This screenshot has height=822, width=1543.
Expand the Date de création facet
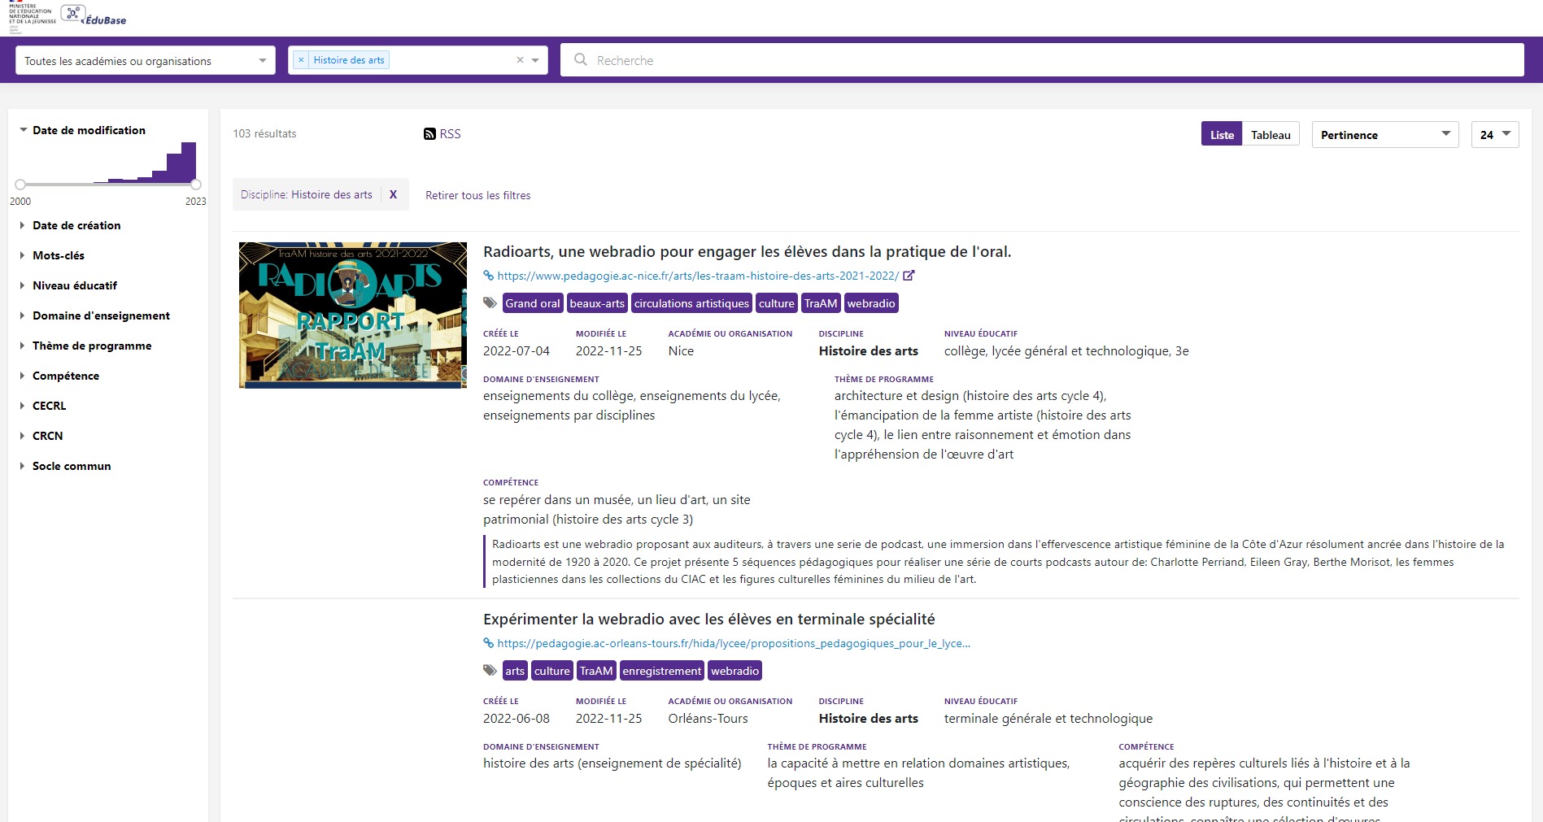tap(70, 225)
